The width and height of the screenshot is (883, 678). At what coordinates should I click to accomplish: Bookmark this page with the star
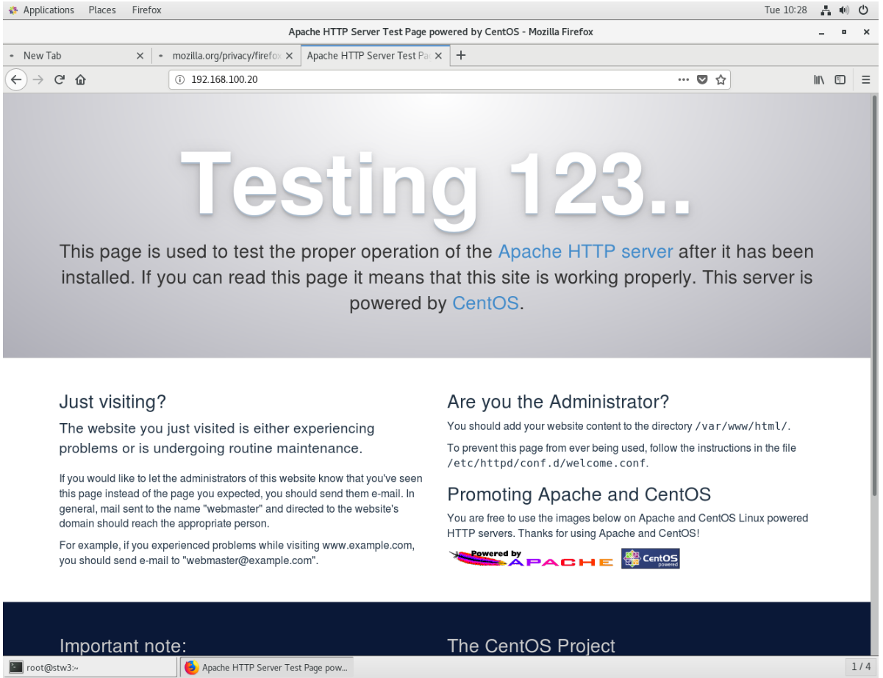721,79
